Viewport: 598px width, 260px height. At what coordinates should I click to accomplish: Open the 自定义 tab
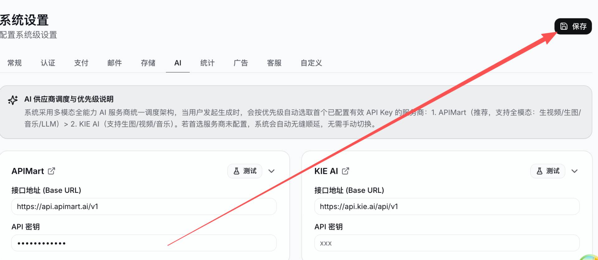[311, 63]
